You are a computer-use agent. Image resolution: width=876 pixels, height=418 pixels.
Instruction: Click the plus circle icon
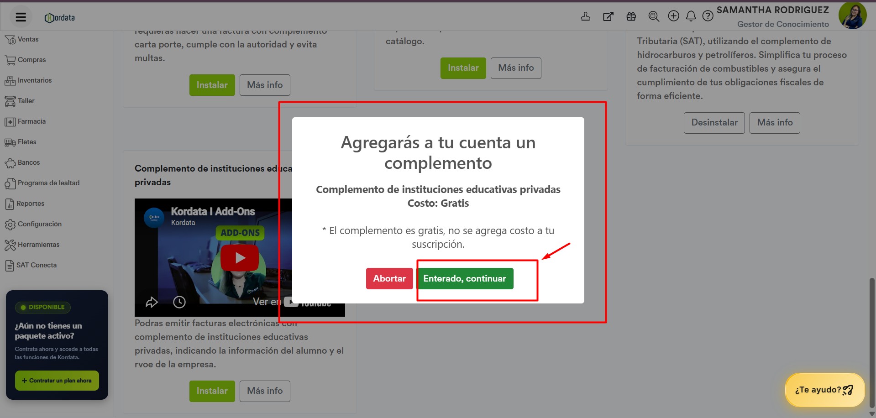(673, 16)
